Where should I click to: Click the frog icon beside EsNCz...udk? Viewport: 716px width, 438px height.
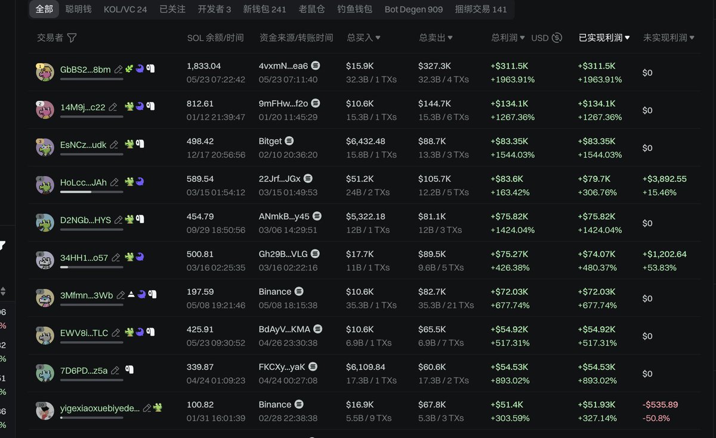(x=129, y=144)
